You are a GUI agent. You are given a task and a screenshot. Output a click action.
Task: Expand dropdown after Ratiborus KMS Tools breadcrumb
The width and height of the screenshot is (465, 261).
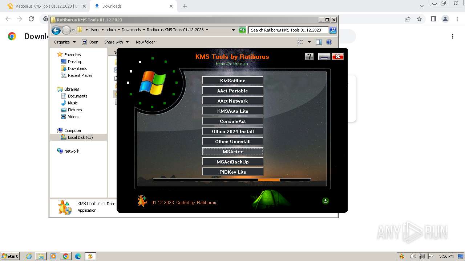(x=207, y=30)
